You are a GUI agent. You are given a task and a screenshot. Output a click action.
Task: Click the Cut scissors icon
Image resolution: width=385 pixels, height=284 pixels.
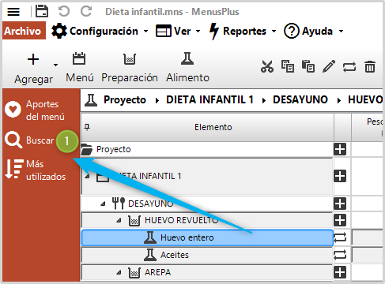point(267,66)
